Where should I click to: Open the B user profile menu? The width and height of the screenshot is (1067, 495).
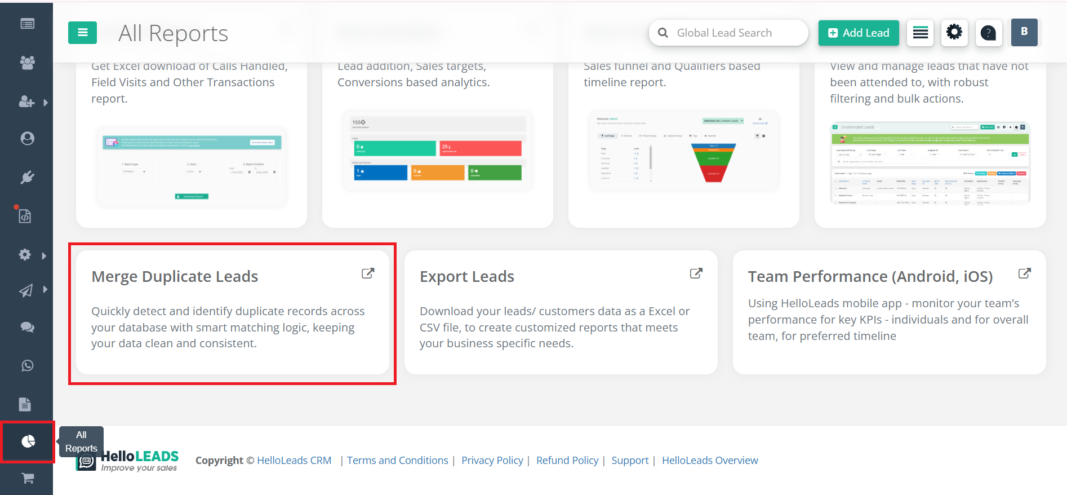click(x=1024, y=32)
